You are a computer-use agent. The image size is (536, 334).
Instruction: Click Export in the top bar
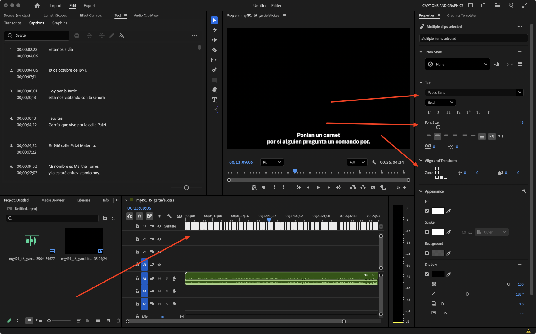click(89, 6)
